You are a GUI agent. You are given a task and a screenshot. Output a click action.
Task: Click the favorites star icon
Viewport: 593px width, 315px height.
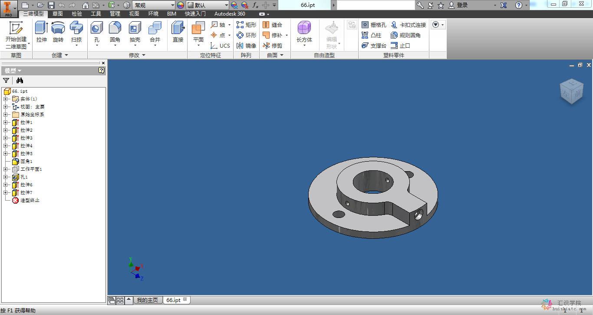pyautogui.click(x=441, y=5)
